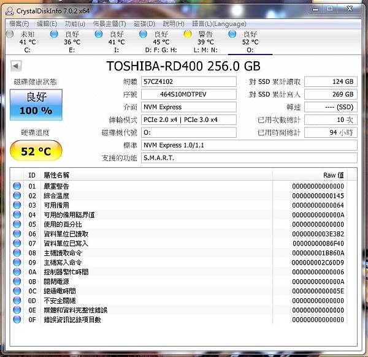Click raw value 000000001B860A
Viewport: 368px width, 357px height.
click(x=318, y=253)
